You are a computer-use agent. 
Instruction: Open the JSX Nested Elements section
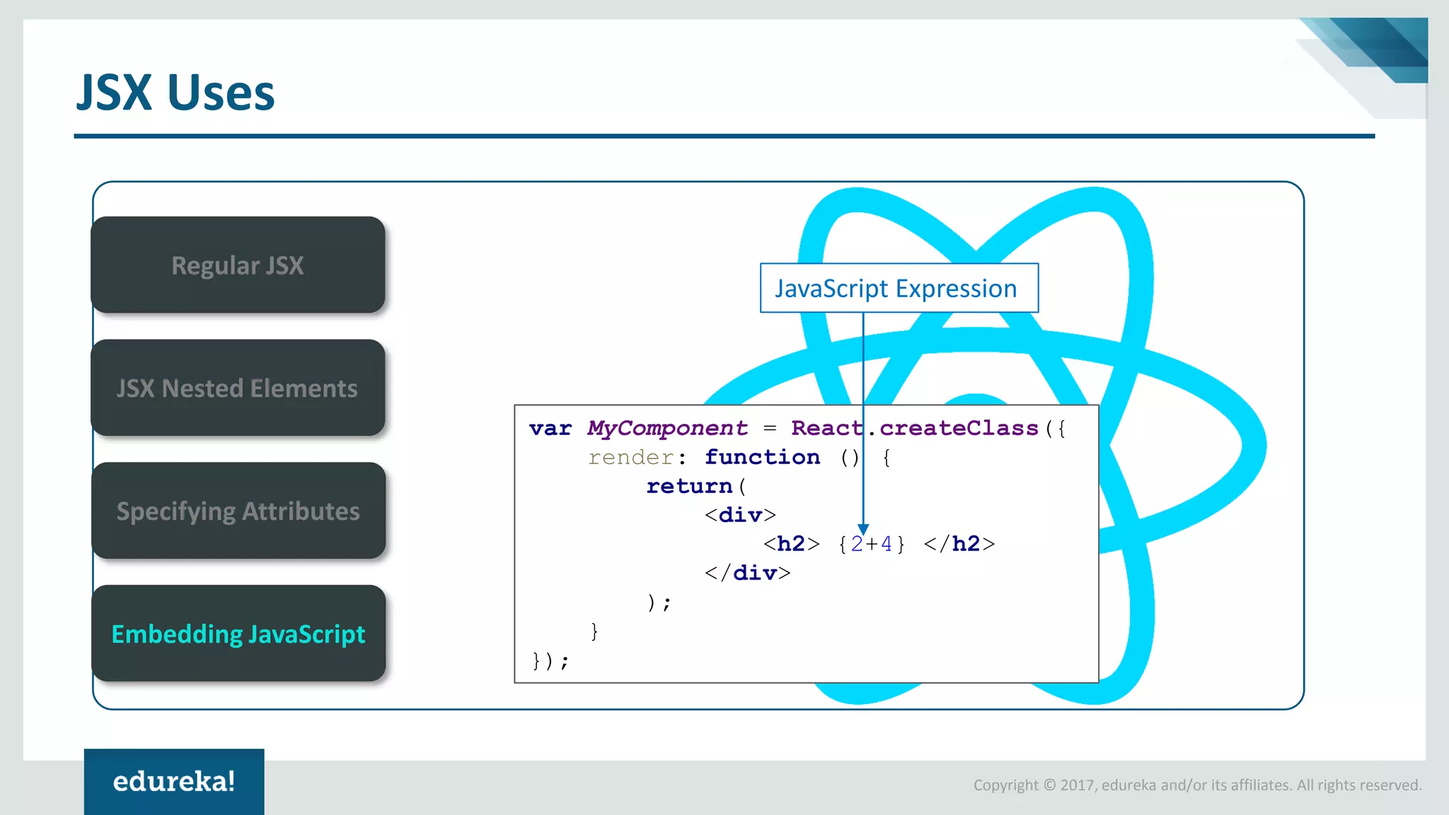point(238,388)
